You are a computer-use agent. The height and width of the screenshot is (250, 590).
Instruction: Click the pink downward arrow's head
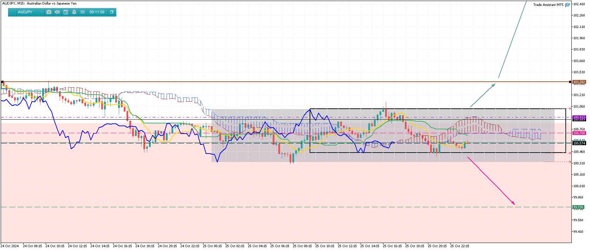(514, 204)
